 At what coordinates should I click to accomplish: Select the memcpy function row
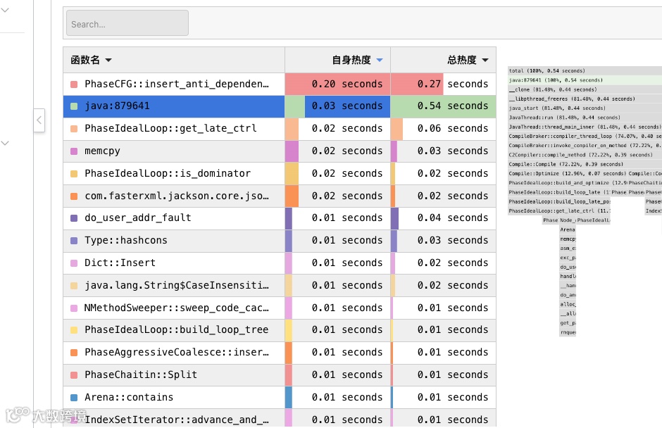coord(280,151)
